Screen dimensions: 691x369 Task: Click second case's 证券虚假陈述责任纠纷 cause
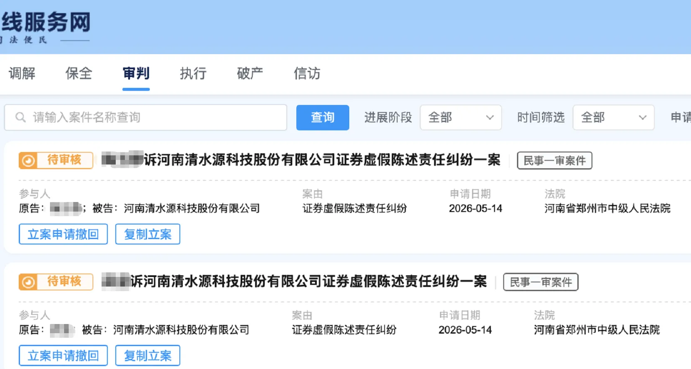344,330
